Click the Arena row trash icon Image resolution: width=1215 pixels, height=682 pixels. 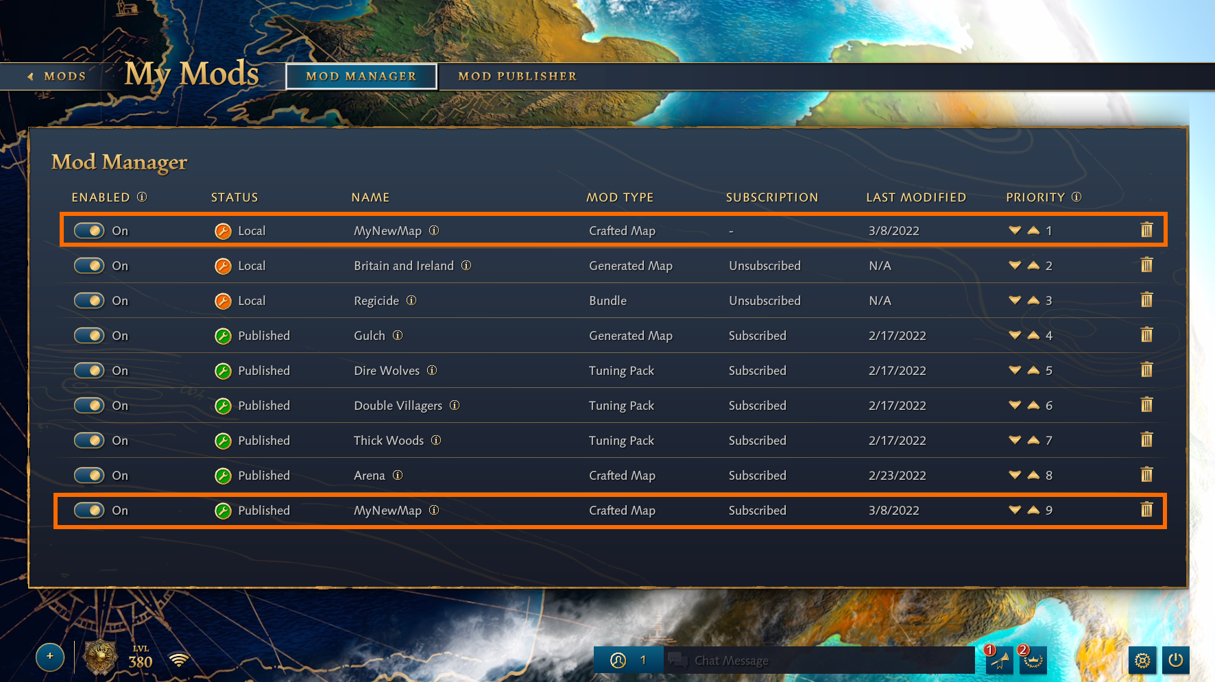pos(1146,474)
